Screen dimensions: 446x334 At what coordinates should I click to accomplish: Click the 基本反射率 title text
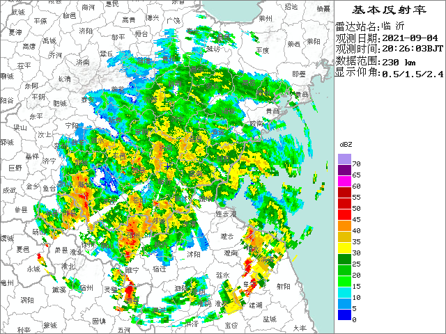coord(389,10)
